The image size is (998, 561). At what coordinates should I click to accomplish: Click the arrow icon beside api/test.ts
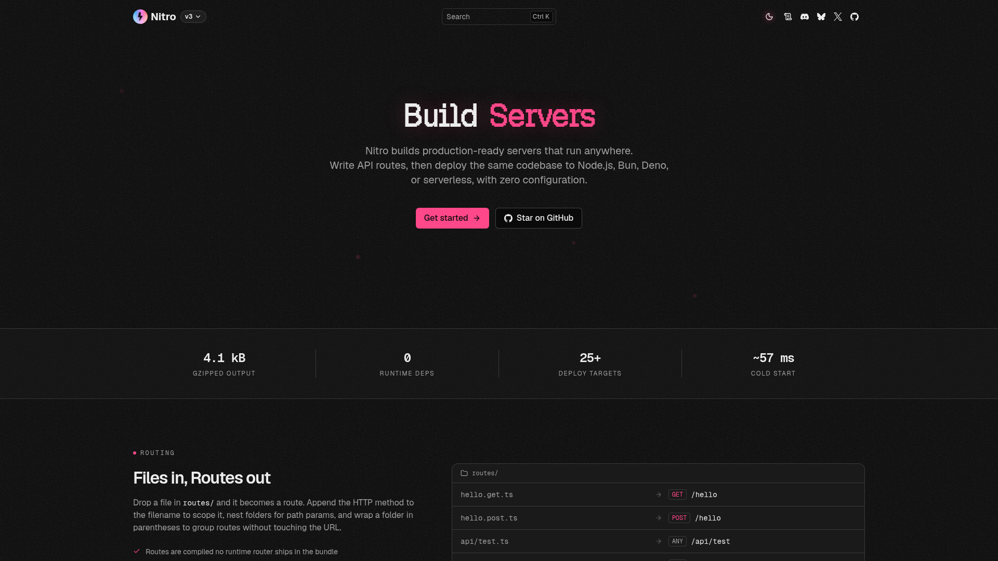coord(659,541)
